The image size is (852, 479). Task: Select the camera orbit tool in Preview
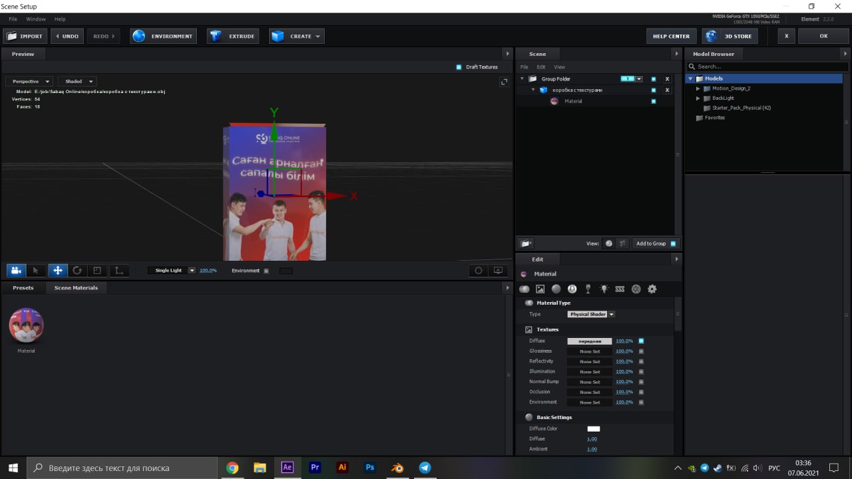17,270
